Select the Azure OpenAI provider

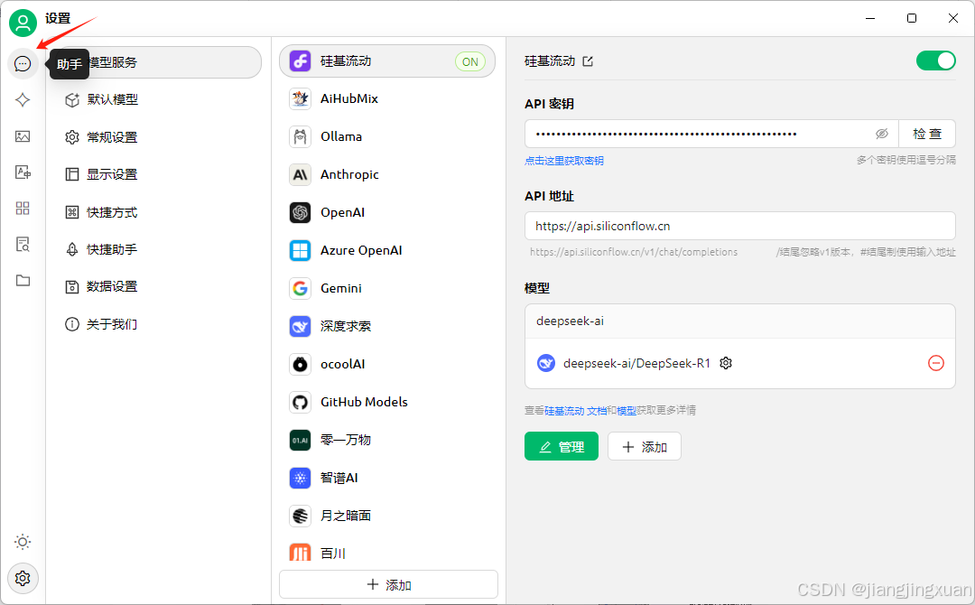pos(387,251)
